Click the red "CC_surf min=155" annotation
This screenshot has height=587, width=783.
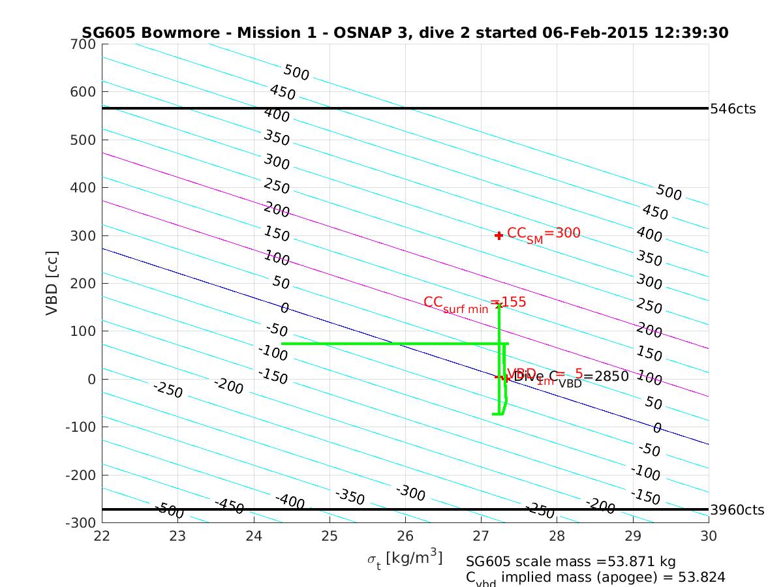click(x=474, y=303)
